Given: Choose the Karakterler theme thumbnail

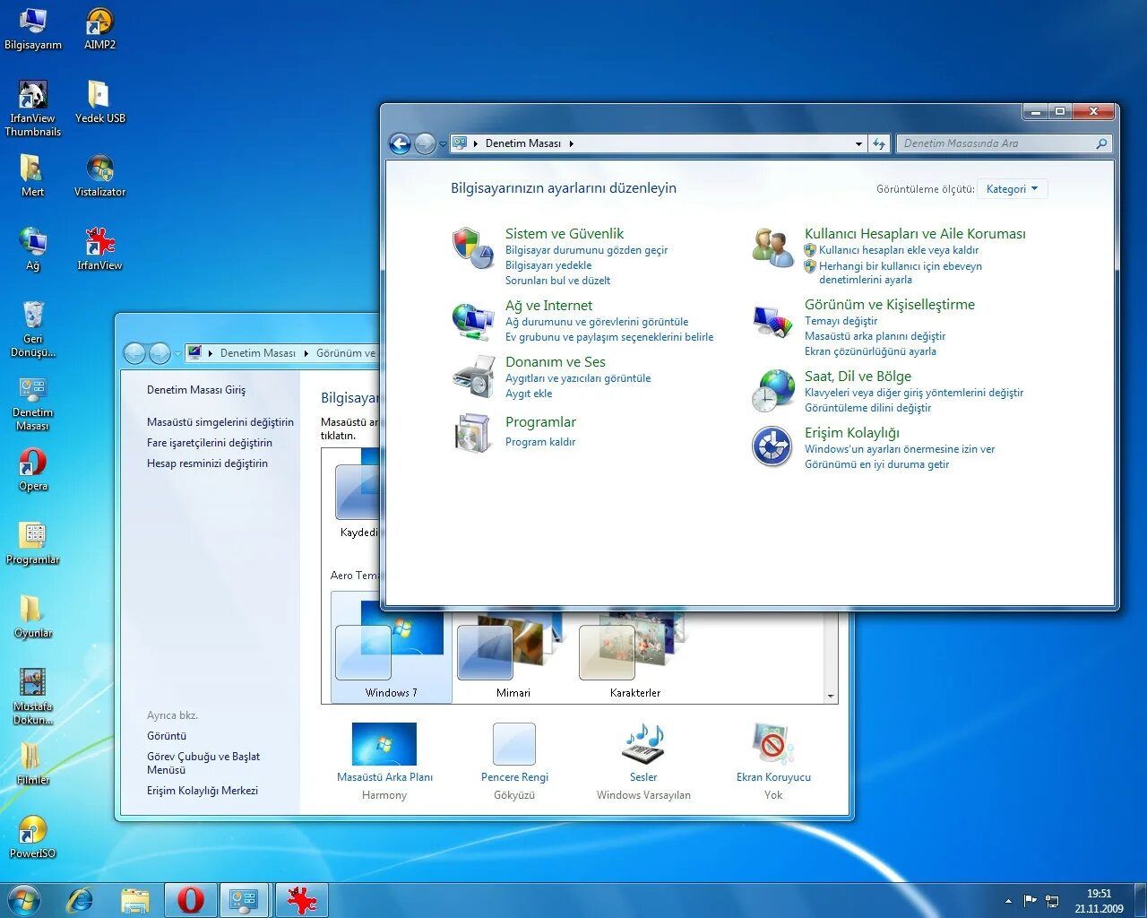Looking at the screenshot, I should pos(635,654).
